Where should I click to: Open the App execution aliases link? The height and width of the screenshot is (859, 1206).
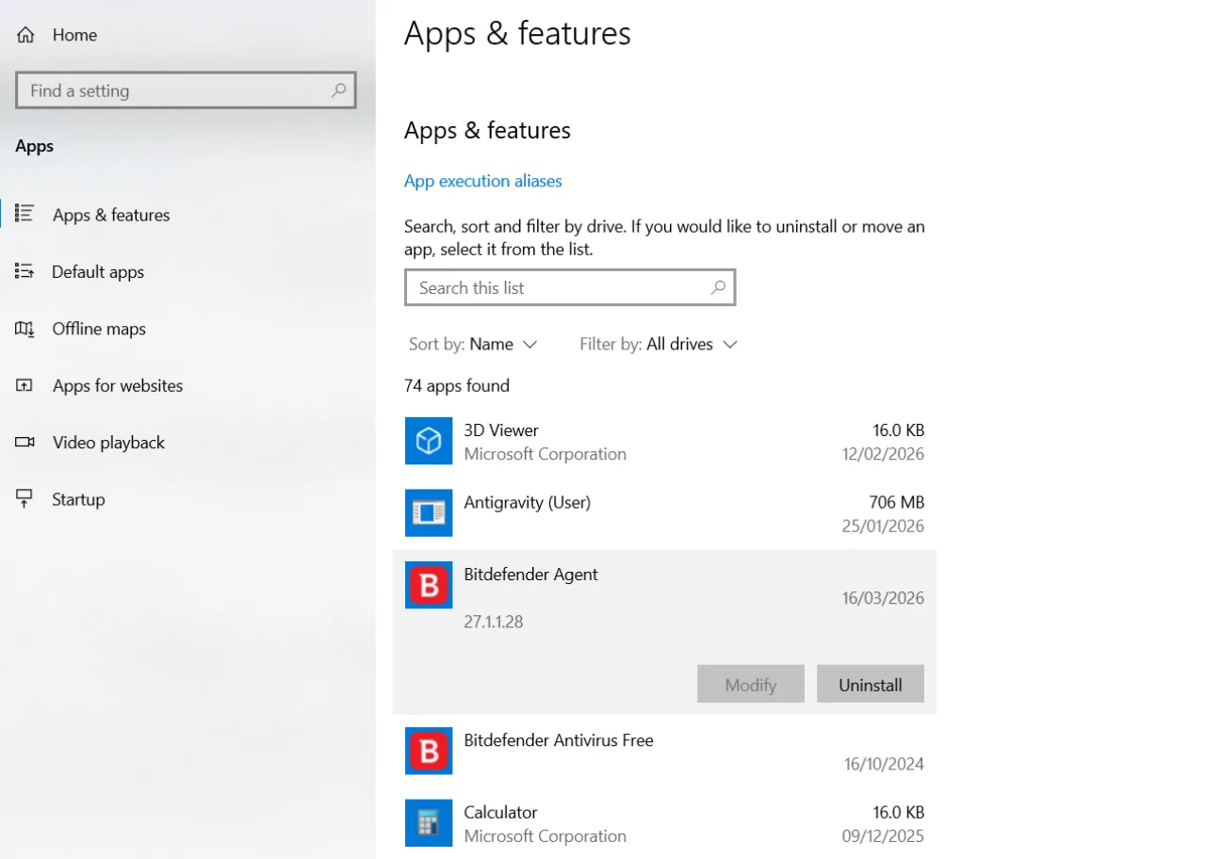click(482, 181)
